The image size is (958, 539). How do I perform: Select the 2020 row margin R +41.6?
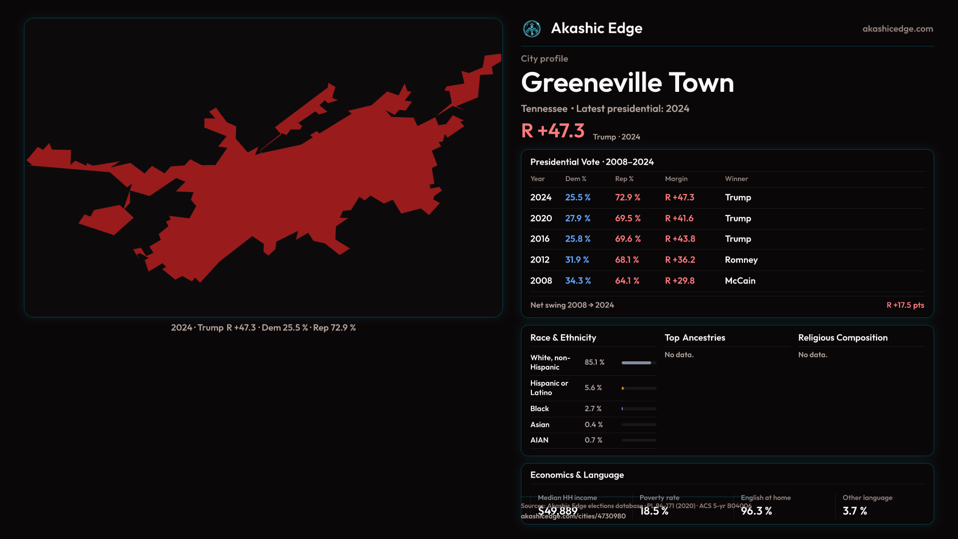click(x=679, y=219)
